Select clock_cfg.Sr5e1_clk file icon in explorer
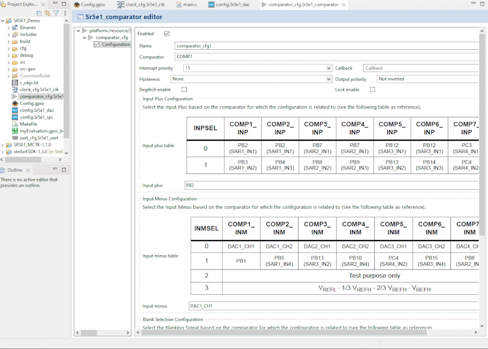 [x=15, y=89]
